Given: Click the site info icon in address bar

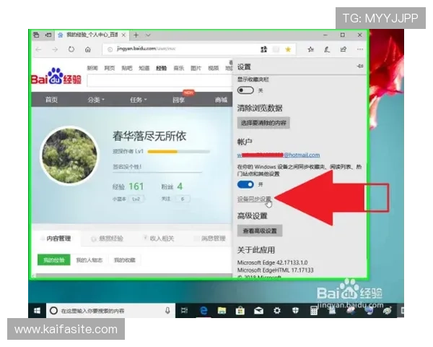Looking at the screenshot, I should [110, 50].
